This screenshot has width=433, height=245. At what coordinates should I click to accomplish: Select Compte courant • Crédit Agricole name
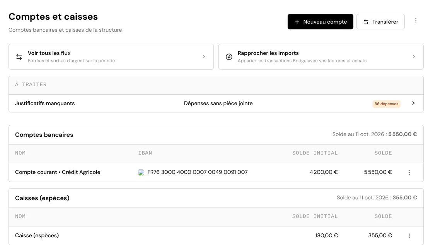click(58, 172)
